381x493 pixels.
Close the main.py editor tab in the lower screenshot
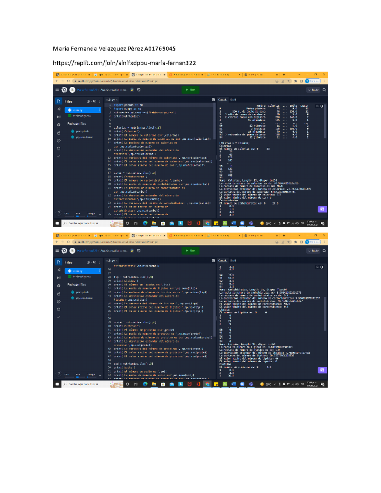pos(117,261)
